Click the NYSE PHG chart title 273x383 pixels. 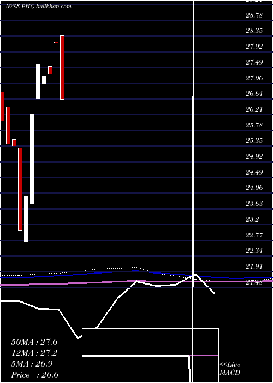pyautogui.click(x=38, y=7)
